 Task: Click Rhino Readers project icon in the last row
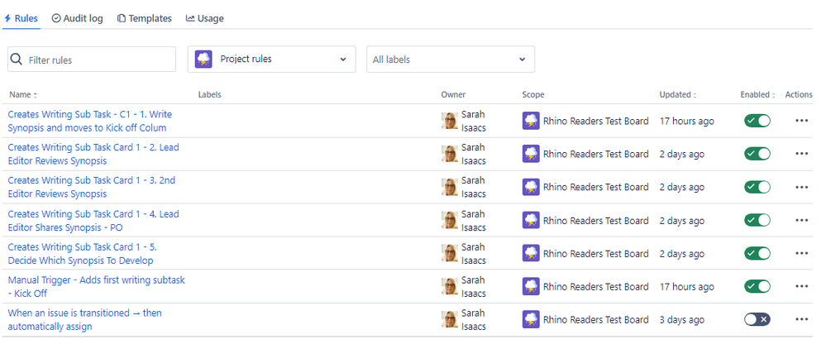[531, 319]
